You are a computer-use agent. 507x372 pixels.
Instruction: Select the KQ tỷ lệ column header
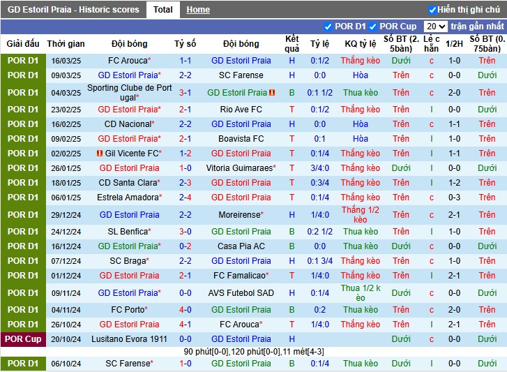[x=361, y=44]
